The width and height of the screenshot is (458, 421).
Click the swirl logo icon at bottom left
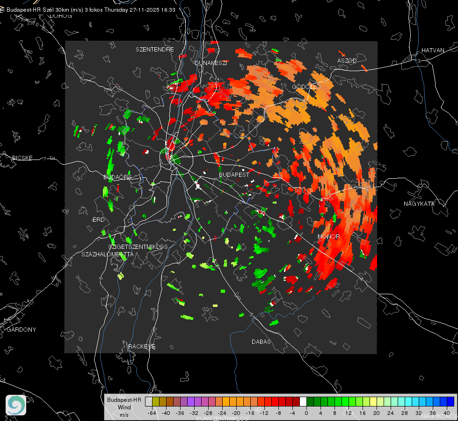click(x=16, y=405)
